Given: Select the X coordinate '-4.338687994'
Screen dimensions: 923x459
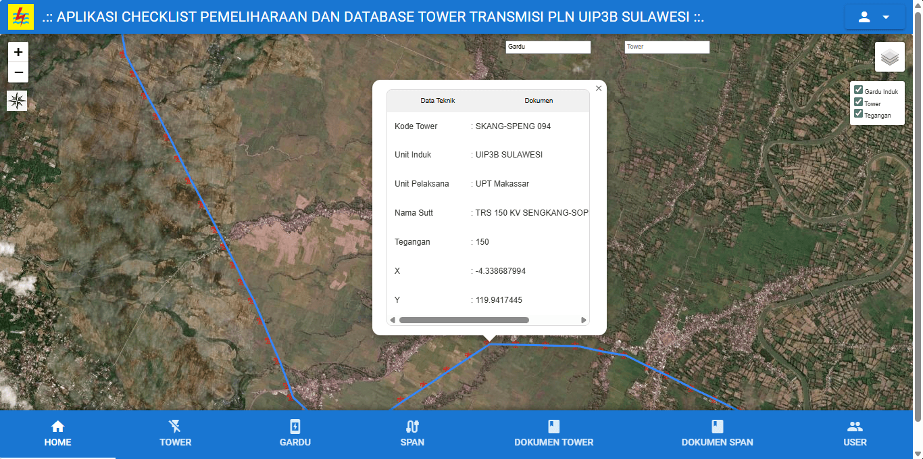Looking at the screenshot, I should tap(501, 271).
